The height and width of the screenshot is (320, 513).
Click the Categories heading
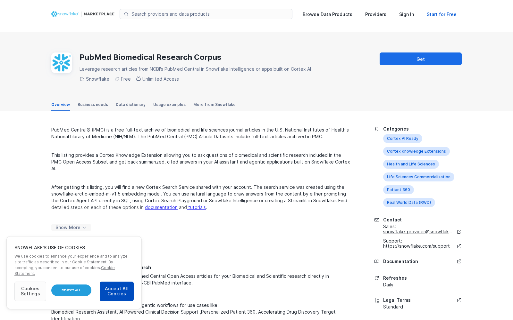[x=396, y=129]
